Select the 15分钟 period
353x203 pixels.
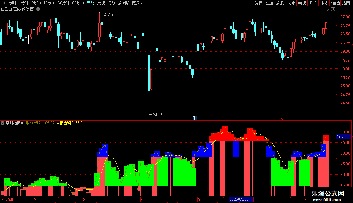click(49, 3)
